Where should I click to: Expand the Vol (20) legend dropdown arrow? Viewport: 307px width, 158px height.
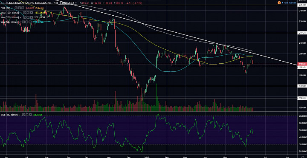click(12, 8)
